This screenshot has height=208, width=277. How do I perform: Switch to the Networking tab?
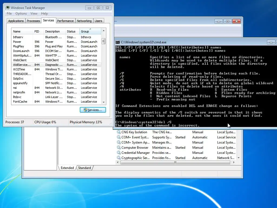(84, 21)
